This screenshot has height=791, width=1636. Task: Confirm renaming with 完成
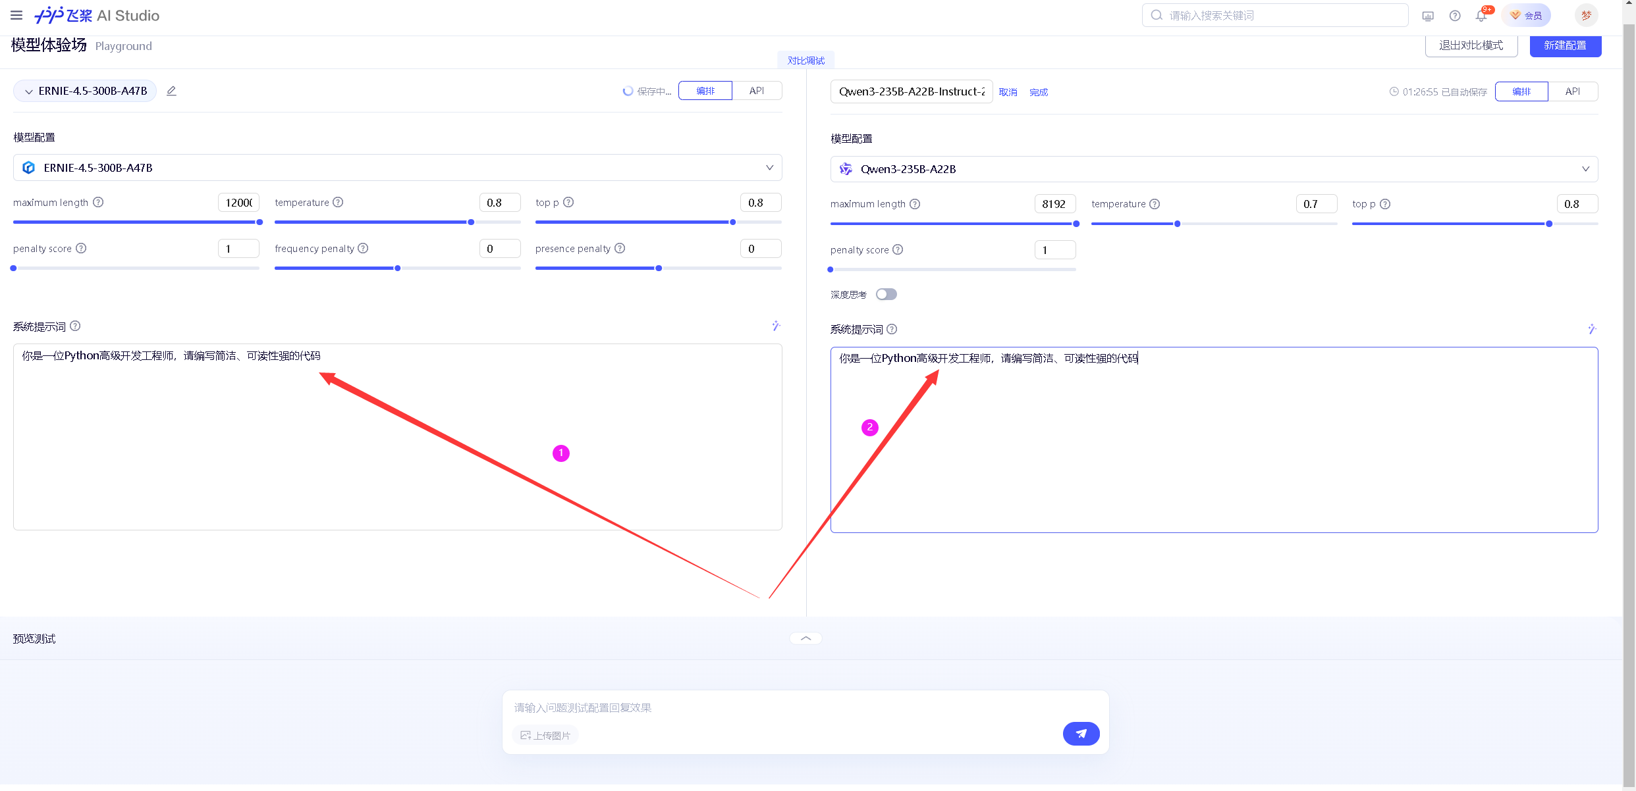(1039, 92)
